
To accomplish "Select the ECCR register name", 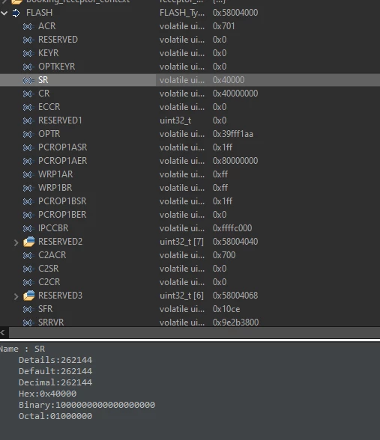I will coord(49,107).
